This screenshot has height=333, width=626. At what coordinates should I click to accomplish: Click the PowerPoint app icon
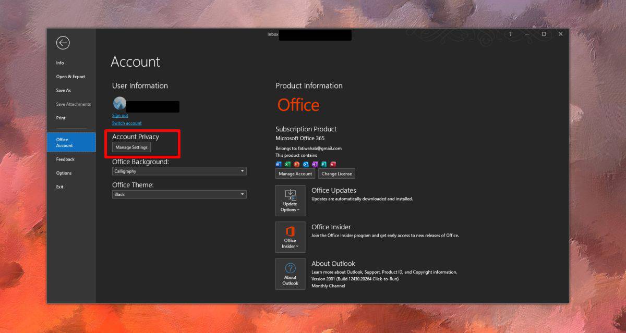tap(296, 164)
